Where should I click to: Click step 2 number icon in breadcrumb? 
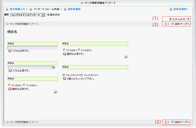click(x=31, y=9)
